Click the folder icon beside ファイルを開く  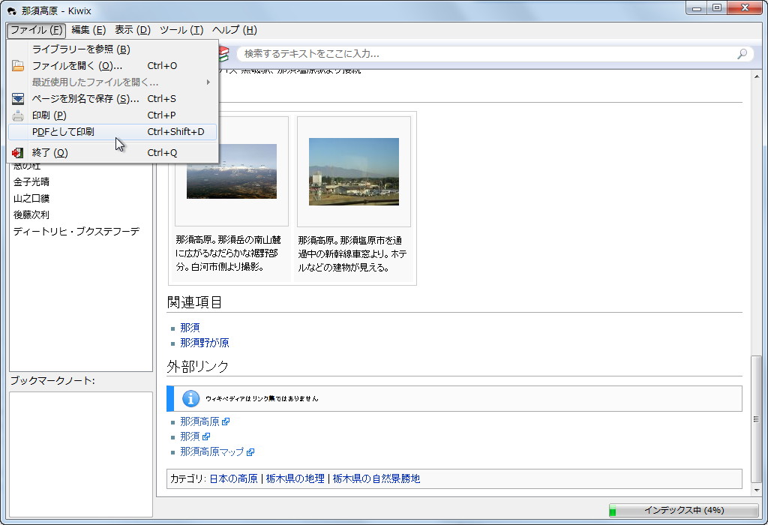16,66
